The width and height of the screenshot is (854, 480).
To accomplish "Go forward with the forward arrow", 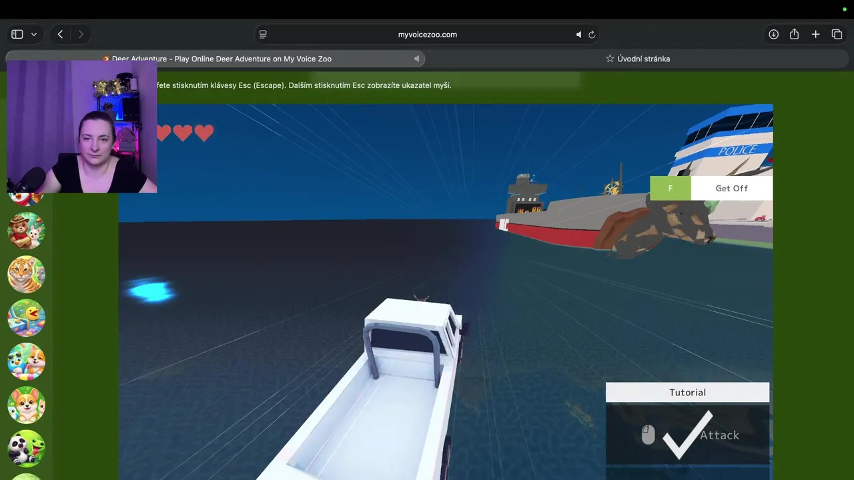I will (x=81, y=34).
